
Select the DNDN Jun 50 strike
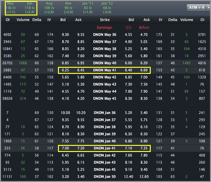click(x=105, y=177)
